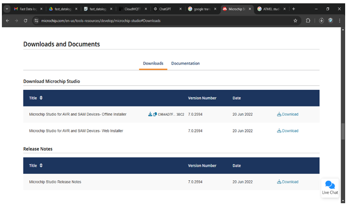Open a new tab with the plus icon
348x207 pixels.
[x=293, y=9]
